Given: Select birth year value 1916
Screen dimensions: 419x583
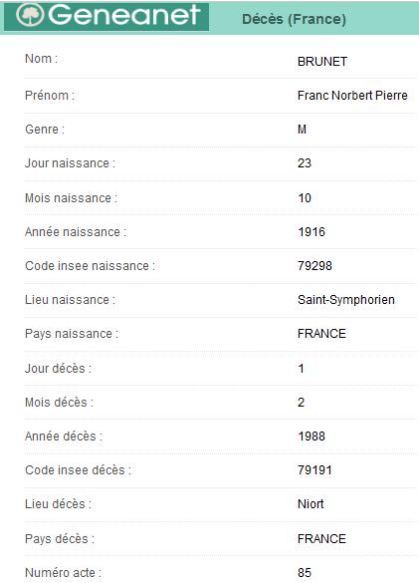Looking at the screenshot, I should 311,232.
